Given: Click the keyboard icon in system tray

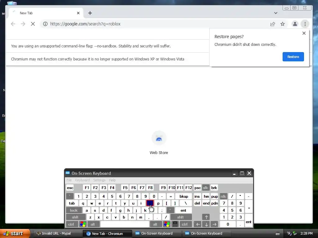Looking at the screenshot, I should pos(278,234).
